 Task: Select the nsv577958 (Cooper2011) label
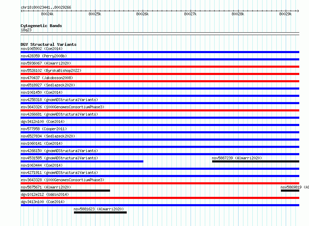click(x=44, y=129)
